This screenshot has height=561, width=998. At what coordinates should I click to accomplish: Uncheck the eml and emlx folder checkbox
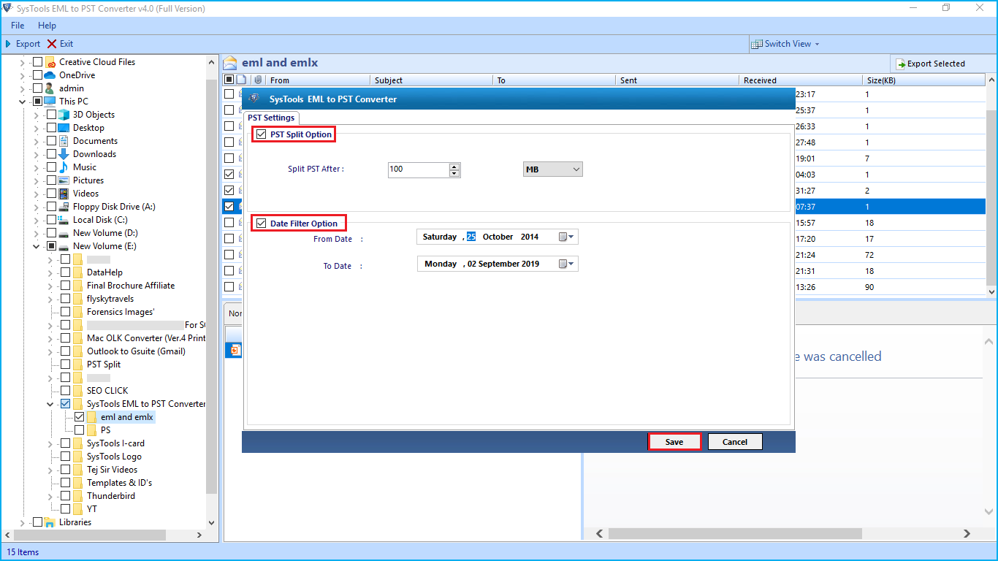coord(80,417)
